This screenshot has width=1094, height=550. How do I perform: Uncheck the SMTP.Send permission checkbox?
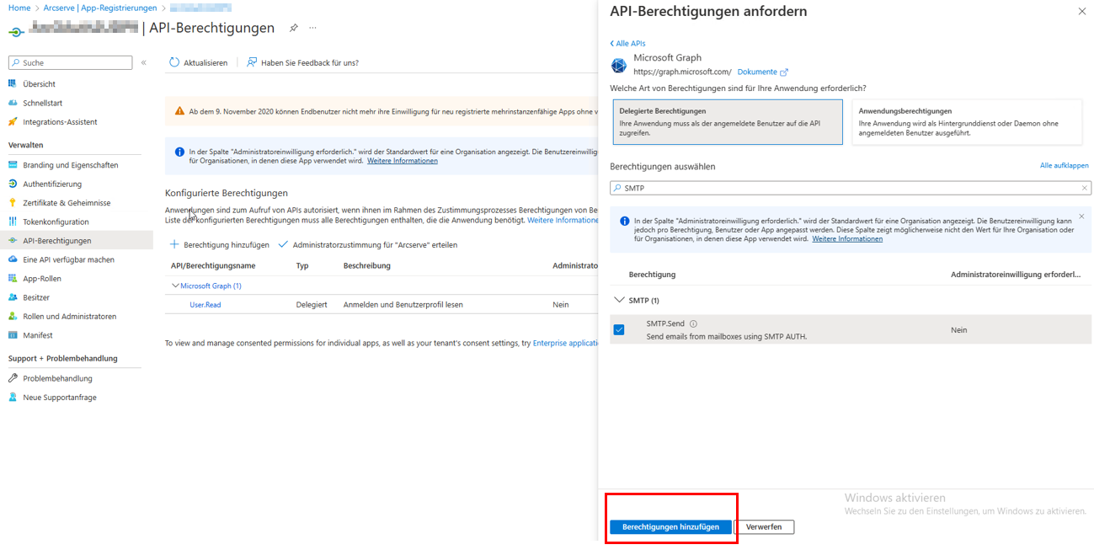(619, 329)
